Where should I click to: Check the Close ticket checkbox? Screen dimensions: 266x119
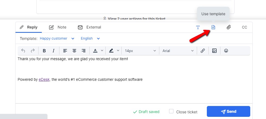pos(171,111)
